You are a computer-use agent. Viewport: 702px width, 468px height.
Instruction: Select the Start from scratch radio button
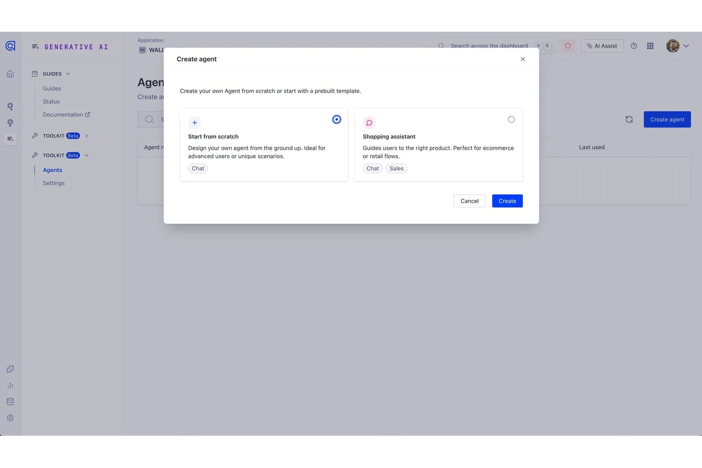coord(336,119)
